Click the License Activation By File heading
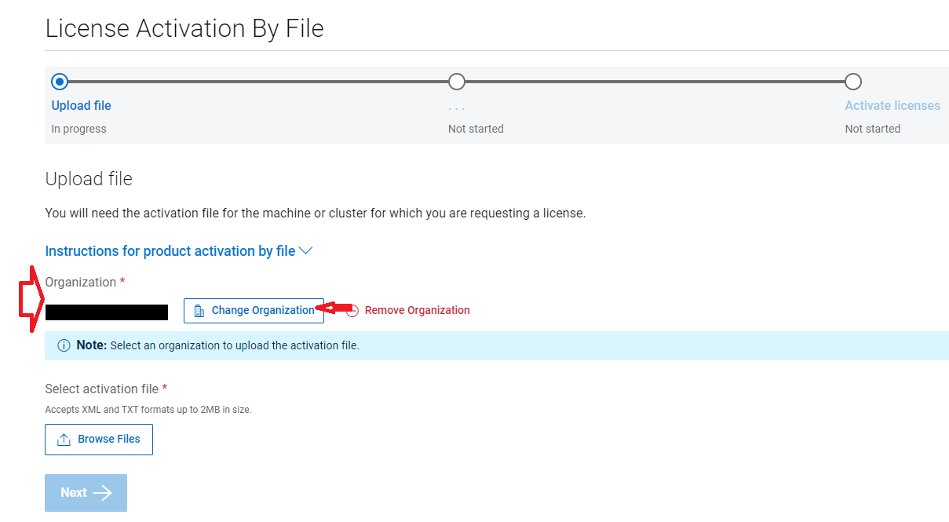The width and height of the screenshot is (949, 522). click(184, 28)
